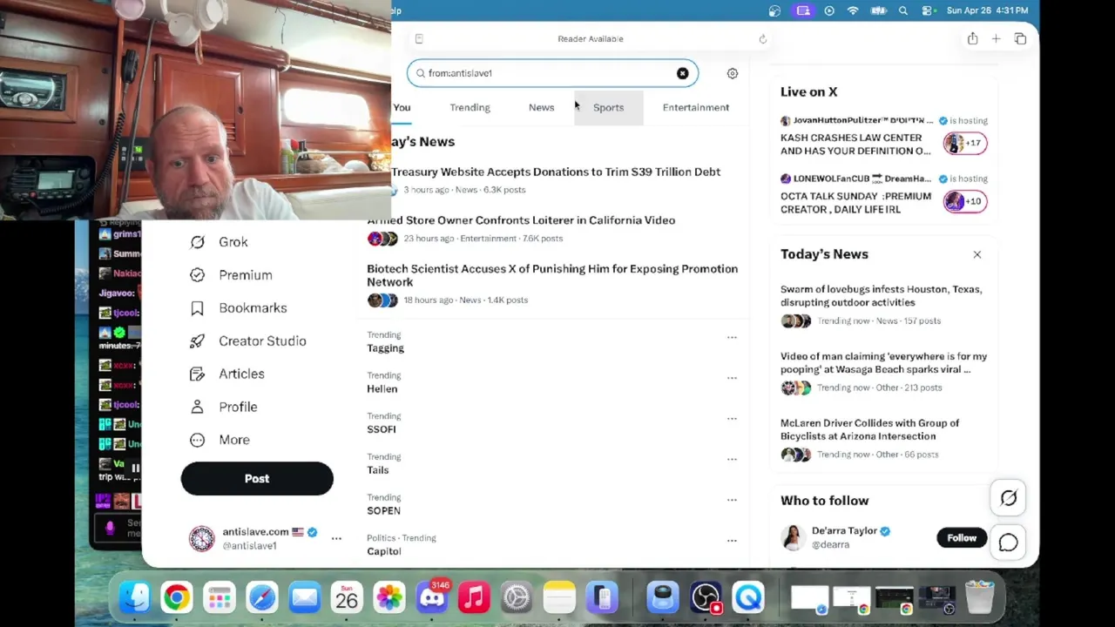
Task: Open Finder in the Dock
Action: 135,598
